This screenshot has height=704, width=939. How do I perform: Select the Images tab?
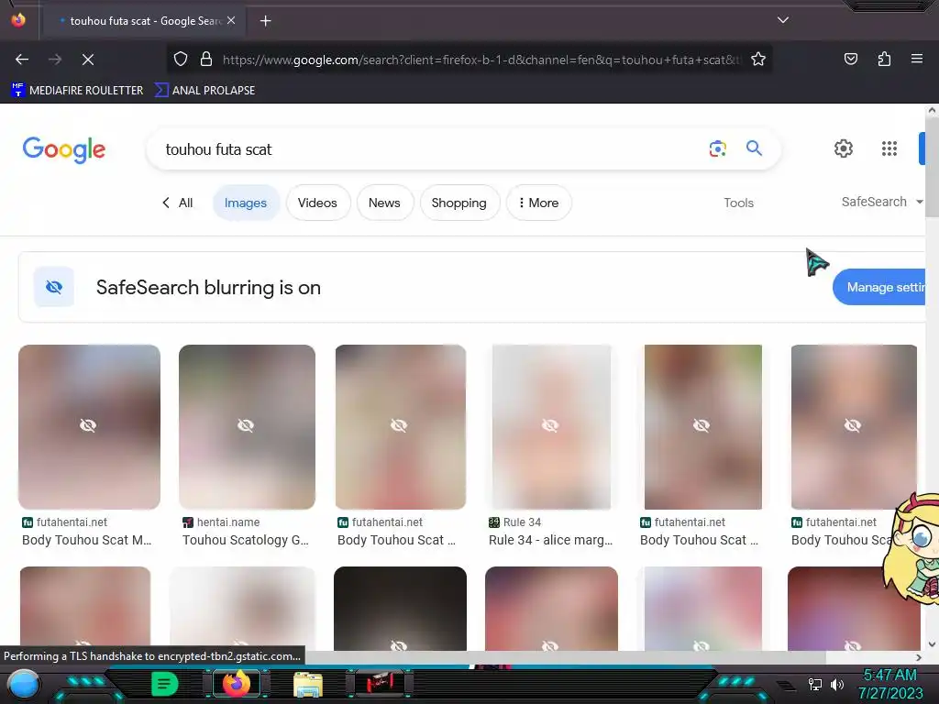tap(246, 203)
